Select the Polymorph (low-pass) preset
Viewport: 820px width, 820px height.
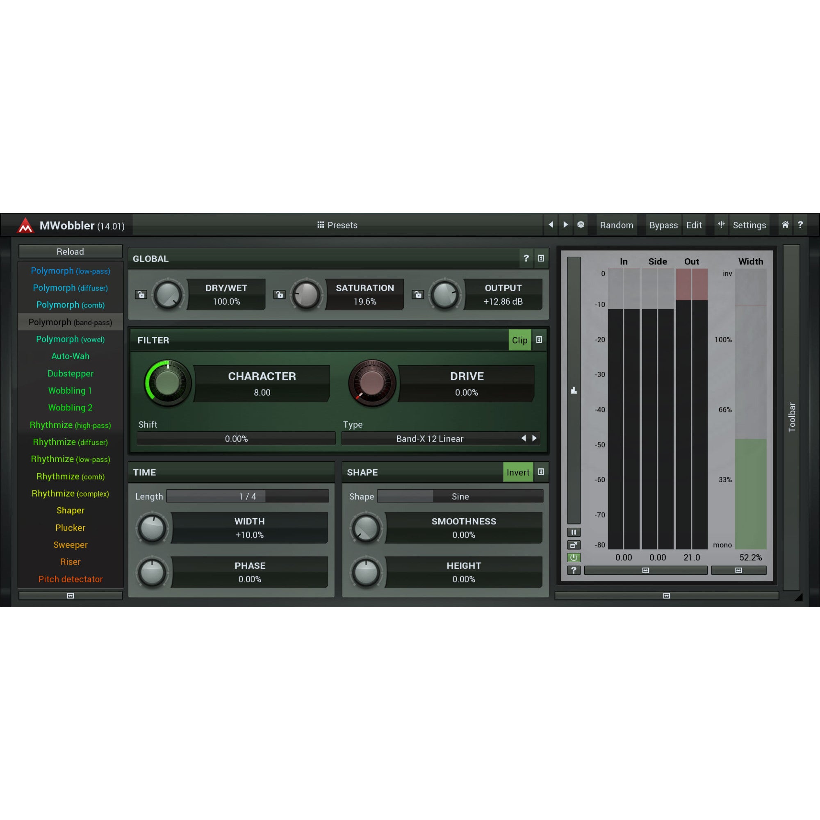point(71,270)
